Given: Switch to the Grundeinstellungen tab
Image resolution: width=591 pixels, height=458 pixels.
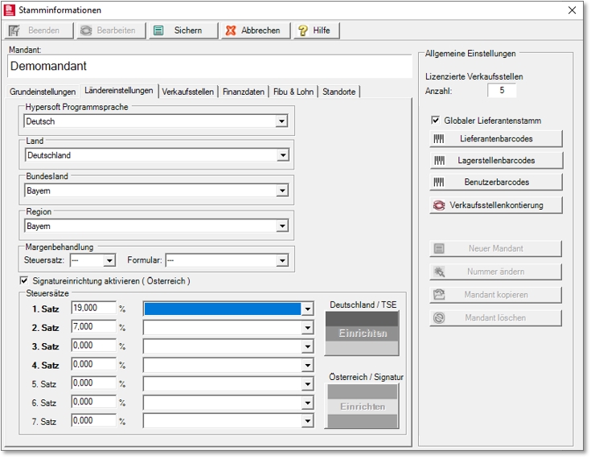Looking at the screenshot, I should 43,92.
